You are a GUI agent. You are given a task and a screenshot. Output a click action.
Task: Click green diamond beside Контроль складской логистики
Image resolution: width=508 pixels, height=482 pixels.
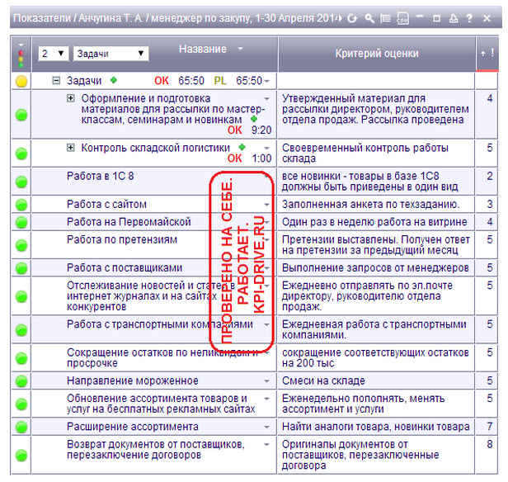(242, 147)
